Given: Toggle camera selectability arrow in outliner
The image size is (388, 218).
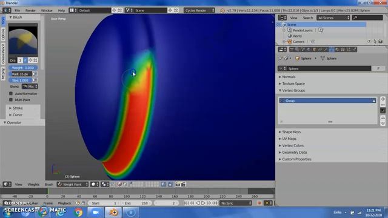Looking at the screenshot, I should (375, 42).
